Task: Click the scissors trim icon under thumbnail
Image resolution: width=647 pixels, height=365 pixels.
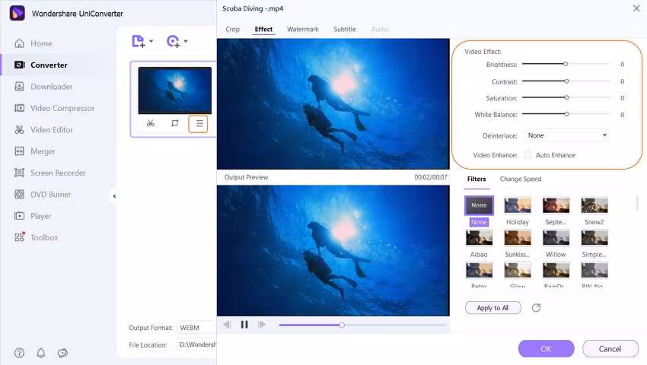Action: pos(150,123)
